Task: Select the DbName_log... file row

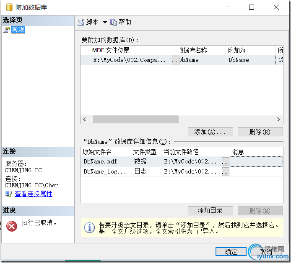Action: pyautogui.click(x=182, y=171)
